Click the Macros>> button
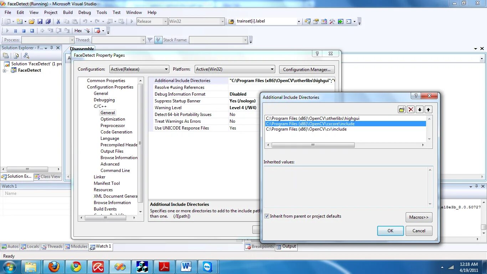This screenshot has height=274, width=487. coord(419,217)
